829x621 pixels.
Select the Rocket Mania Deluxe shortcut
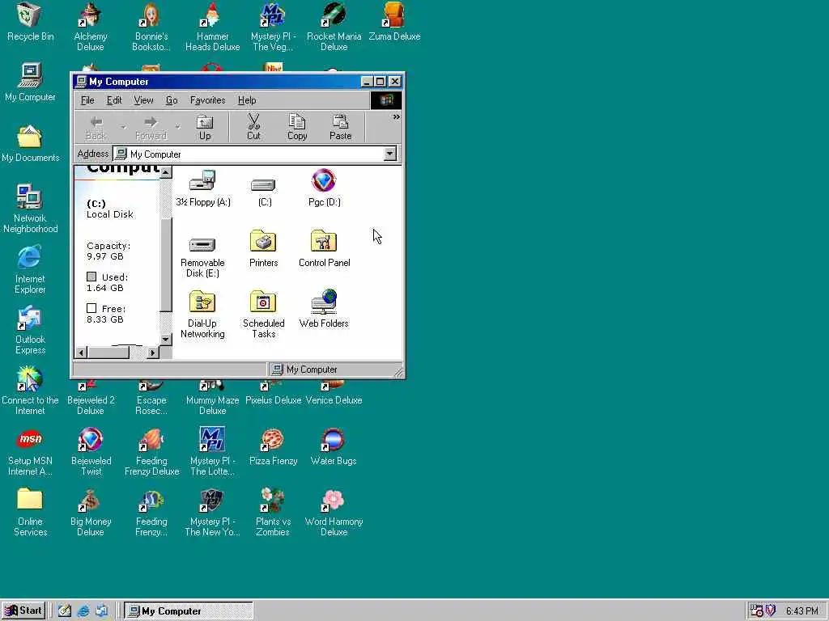(x=334, y=27)
